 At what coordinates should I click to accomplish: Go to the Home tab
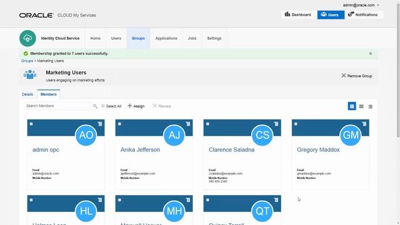pos(96,38)
